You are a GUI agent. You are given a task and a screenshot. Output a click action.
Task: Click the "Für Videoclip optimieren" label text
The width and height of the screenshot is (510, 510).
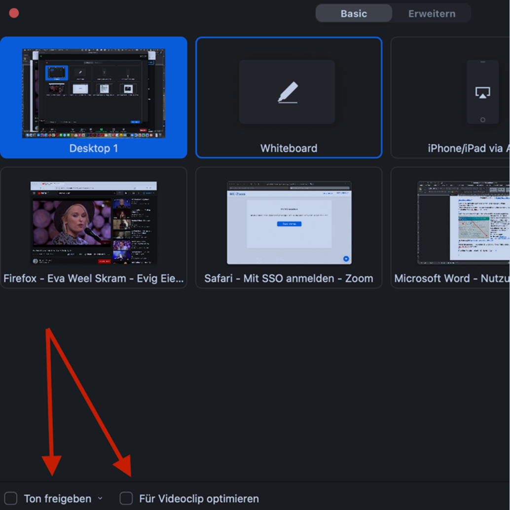pyautogui.click(x=199, y=499)
